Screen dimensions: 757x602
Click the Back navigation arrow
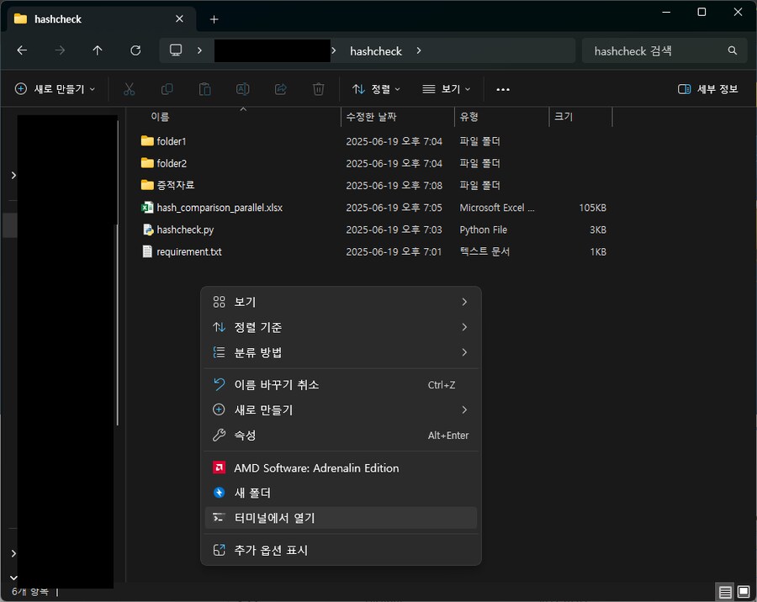click(x=22, y=50)
